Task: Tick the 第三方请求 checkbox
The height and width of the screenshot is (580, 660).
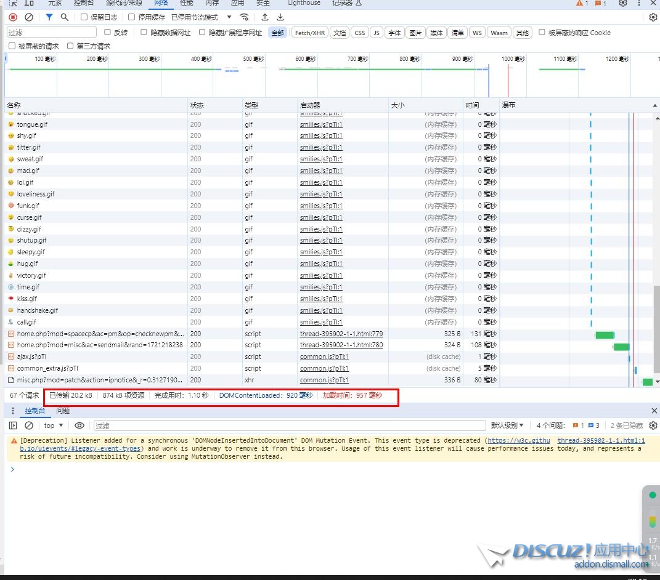Action: 71,46
